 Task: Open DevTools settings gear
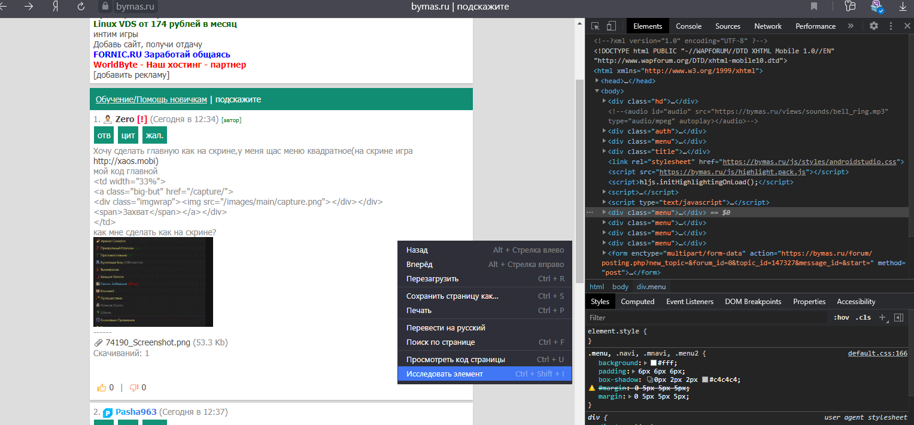[874, 26]
